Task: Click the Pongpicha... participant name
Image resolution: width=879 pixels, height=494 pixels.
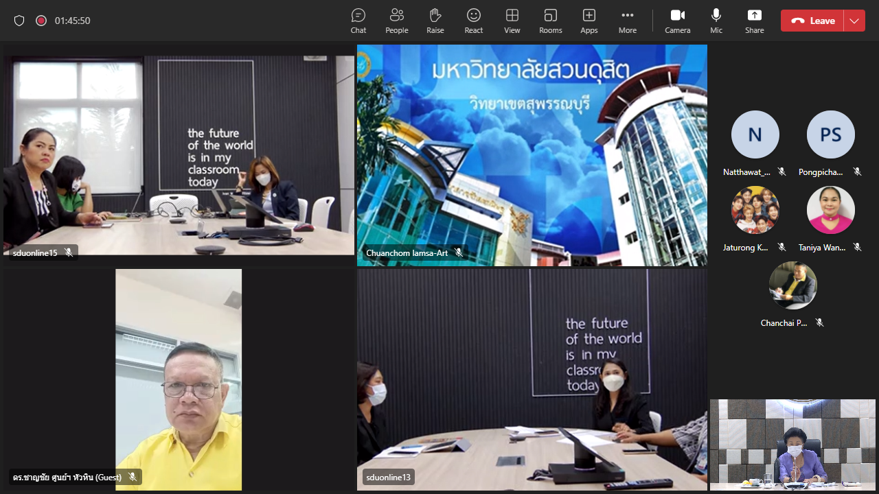Action: click(821, 172)
